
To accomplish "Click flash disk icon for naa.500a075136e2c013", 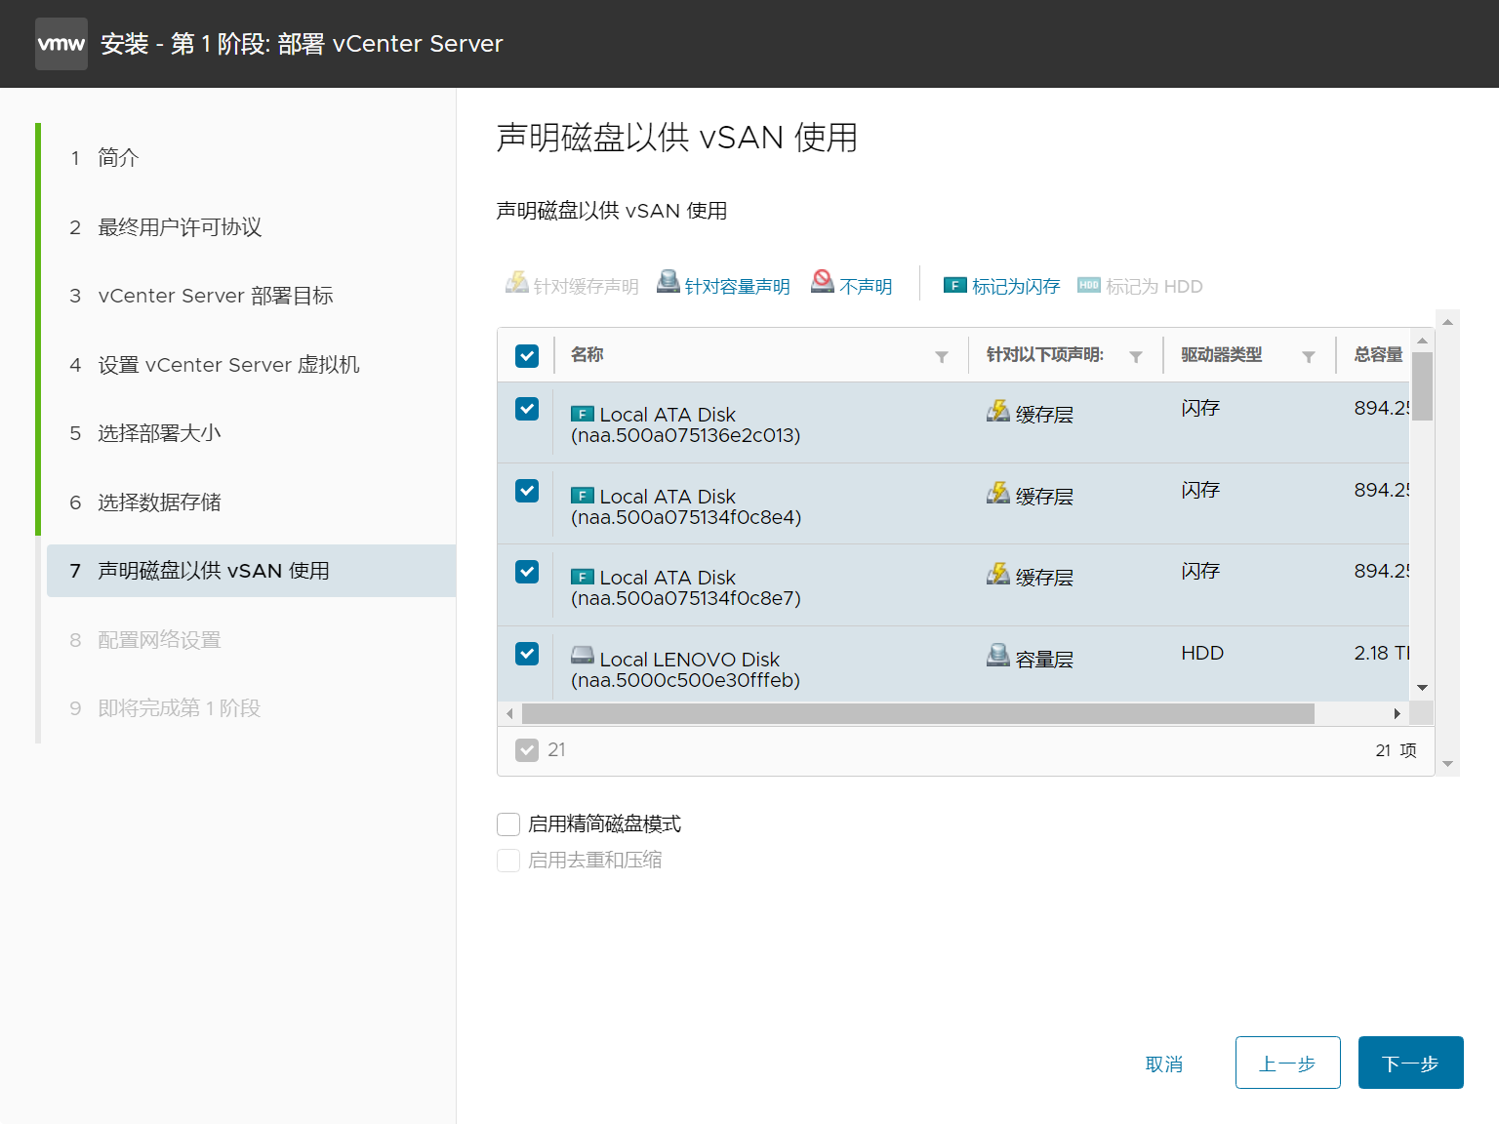I will click(x=583, y=414).
